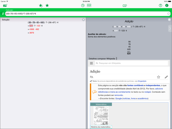Tap the Pesquisar em Wikipédia search box
172x129 pixels.
131,63
